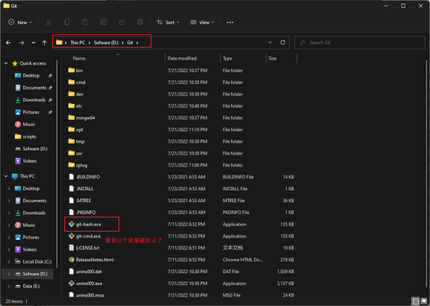Refresh the current folder view
This screenshot has height=306, width=430.
283,42
